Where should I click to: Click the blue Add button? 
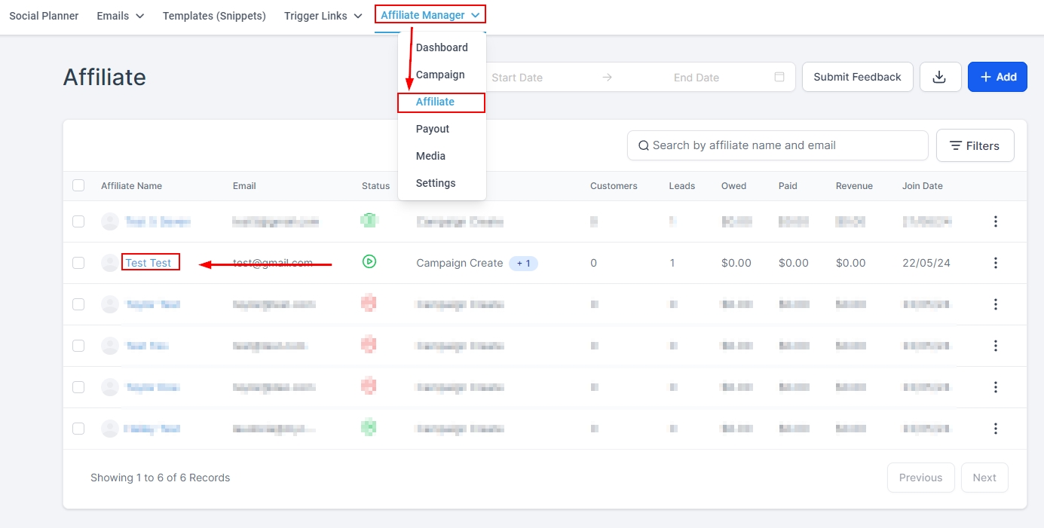(997, 77)
